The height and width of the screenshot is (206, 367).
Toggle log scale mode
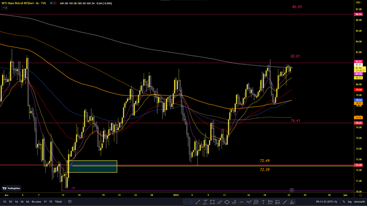[350, 202]
